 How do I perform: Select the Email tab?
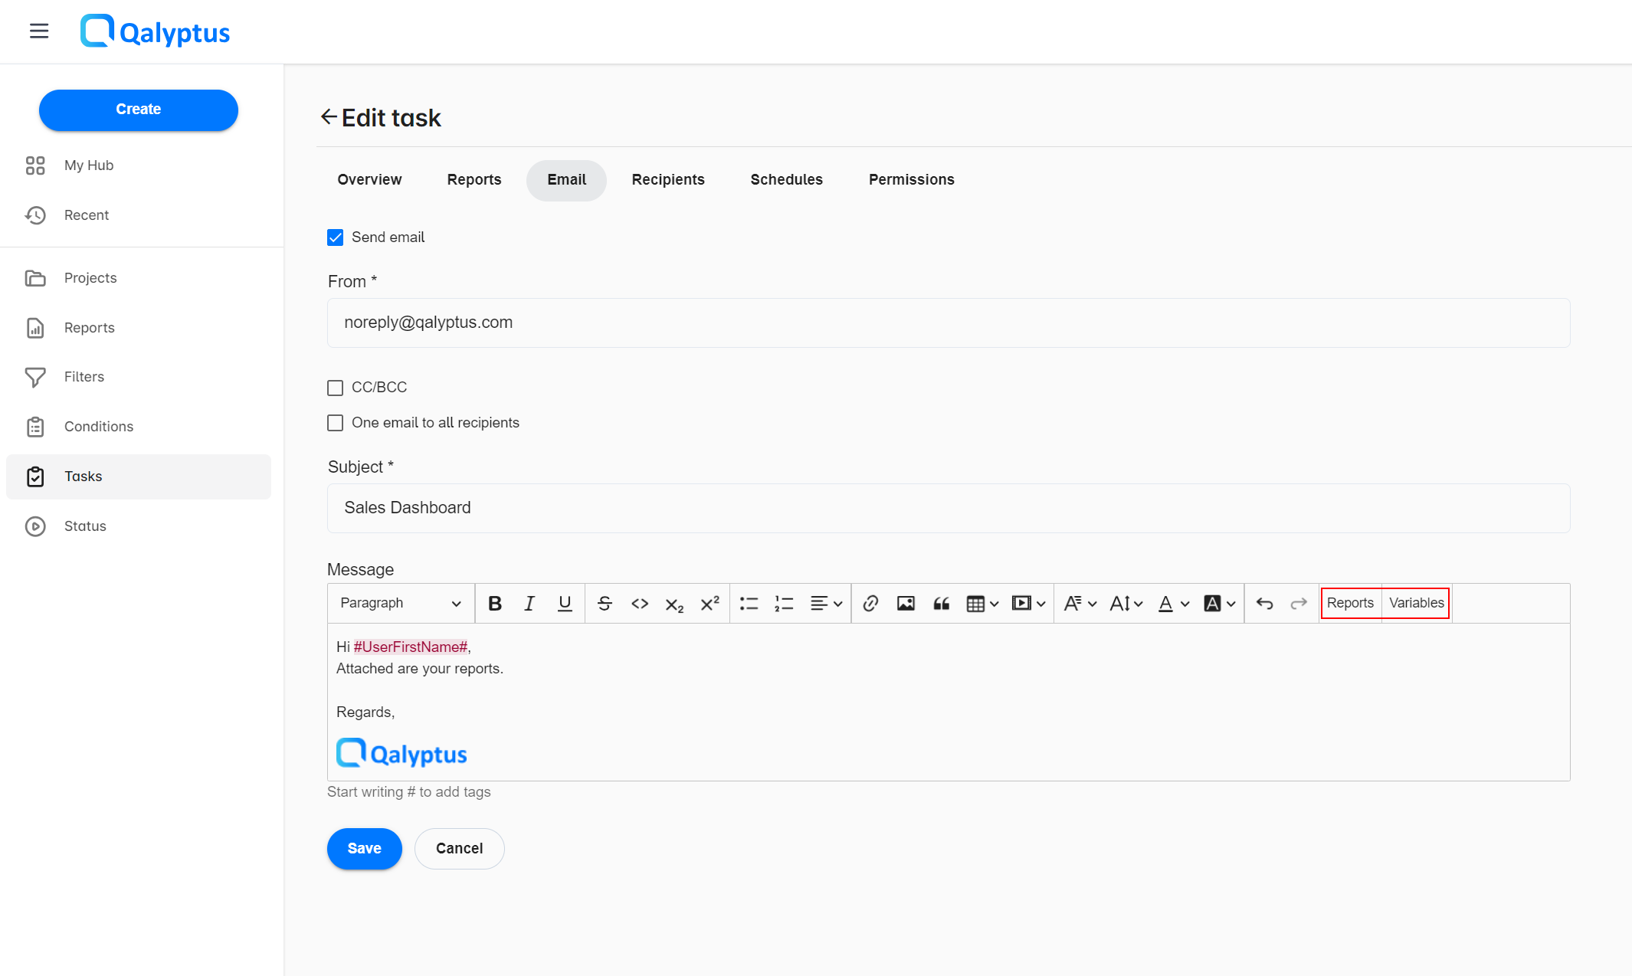(566, 180)
